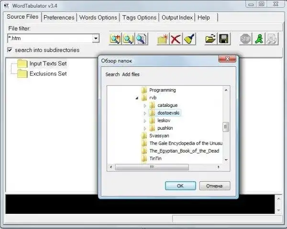Select the Exclusions Set tree item
The height and width of the screenshot is (229, 287).
48,73
